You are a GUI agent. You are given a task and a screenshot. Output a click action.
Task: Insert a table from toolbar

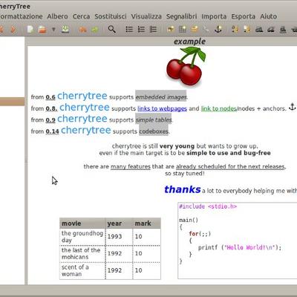click(183, 30)
